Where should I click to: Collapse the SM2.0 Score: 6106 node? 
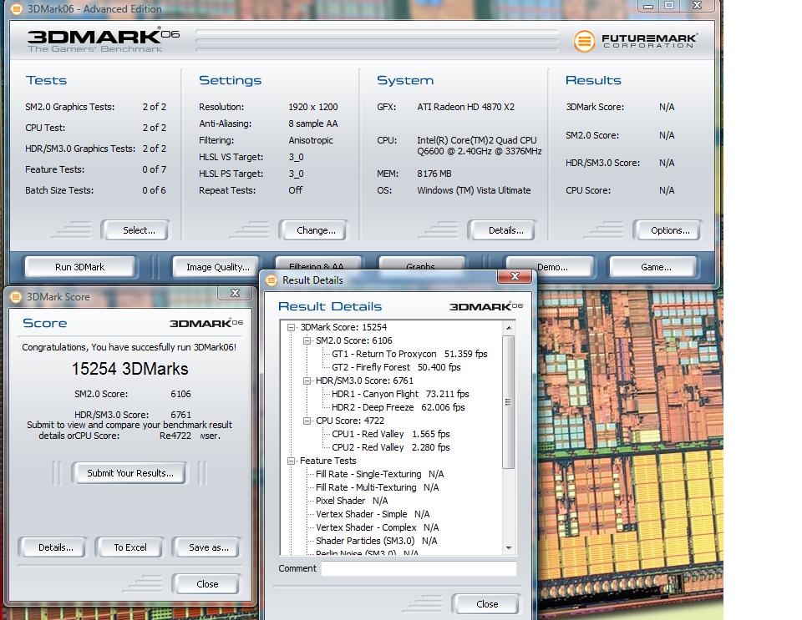(x=307, y=340)
